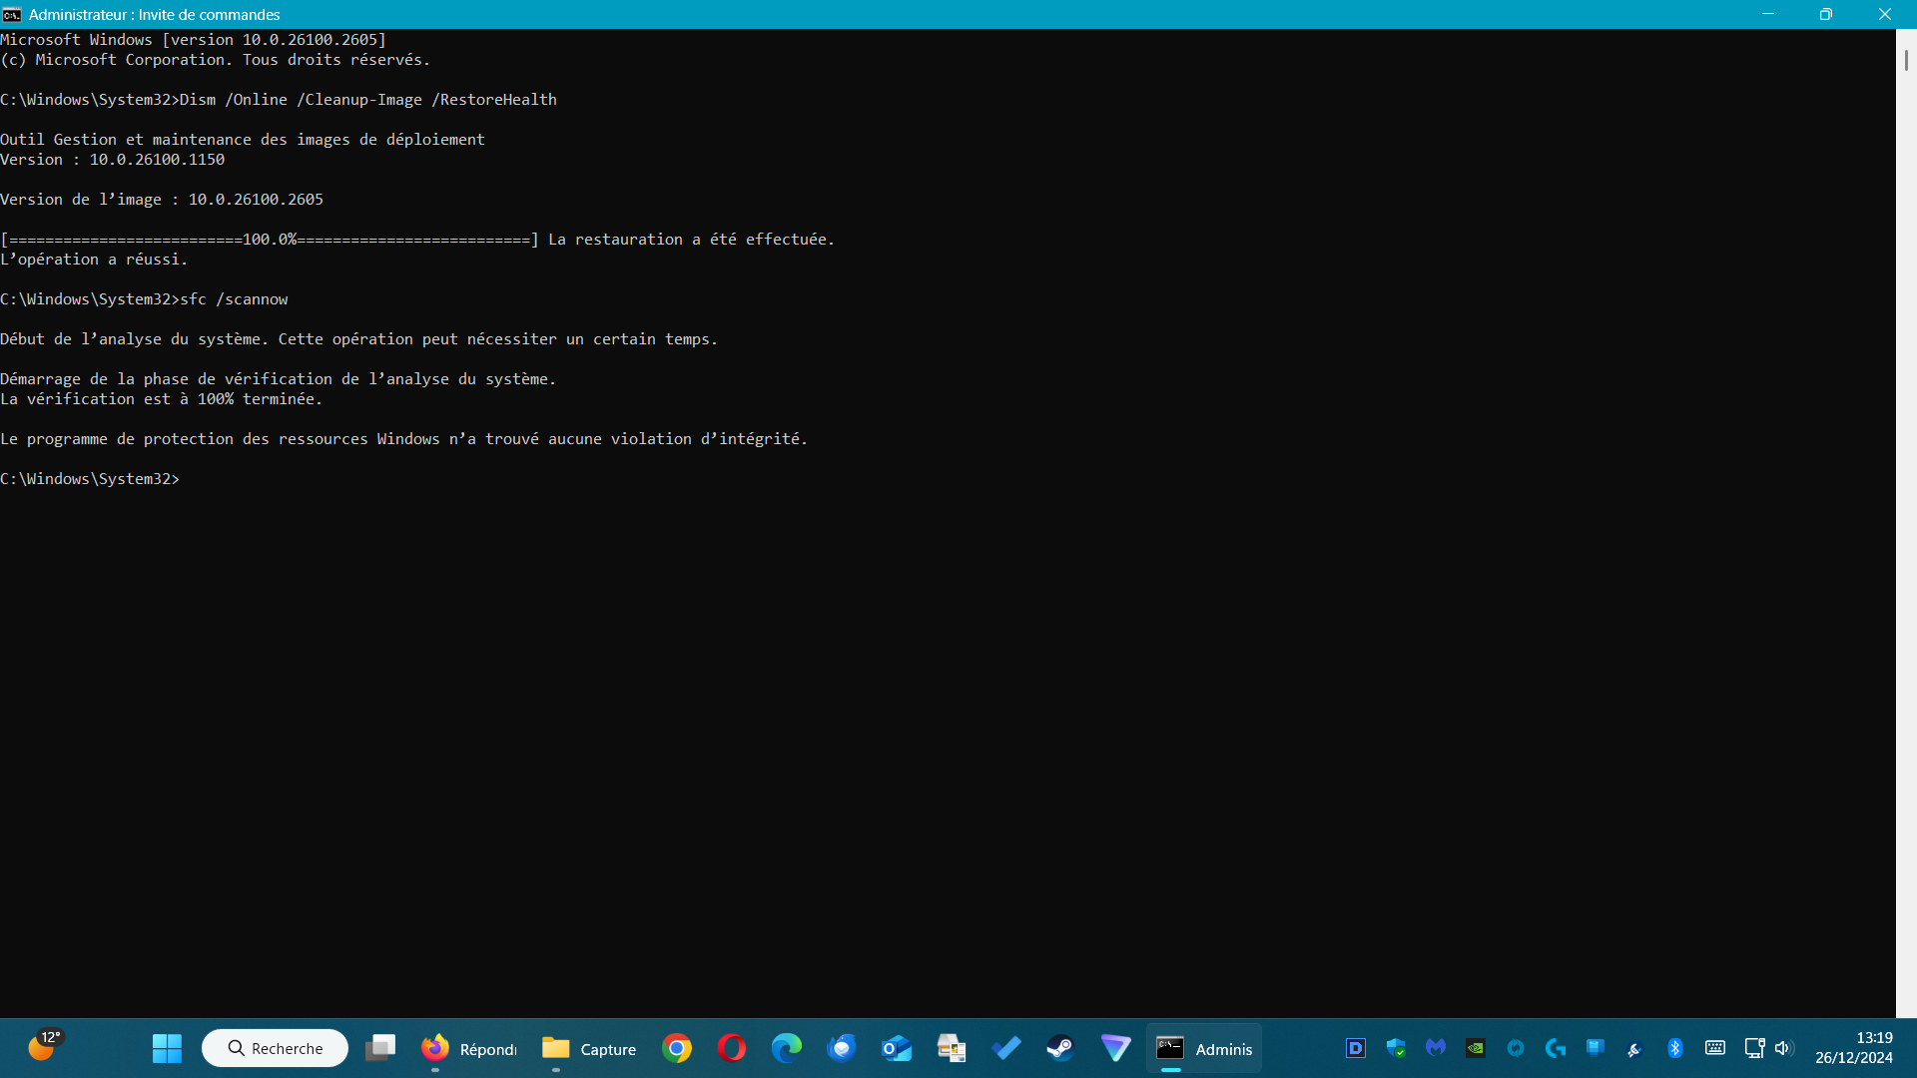Image resolution: width=1917 pixels, height=1078 pixels.
Task: Open Windows Security tray icon
Action: 1396,1048
